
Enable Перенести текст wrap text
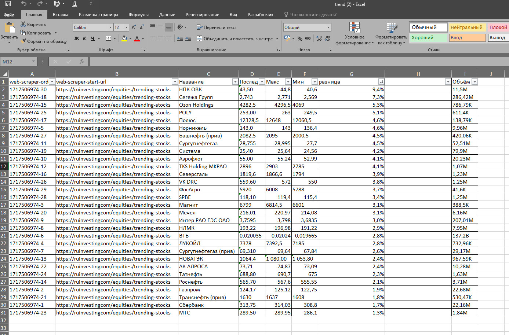217,27
